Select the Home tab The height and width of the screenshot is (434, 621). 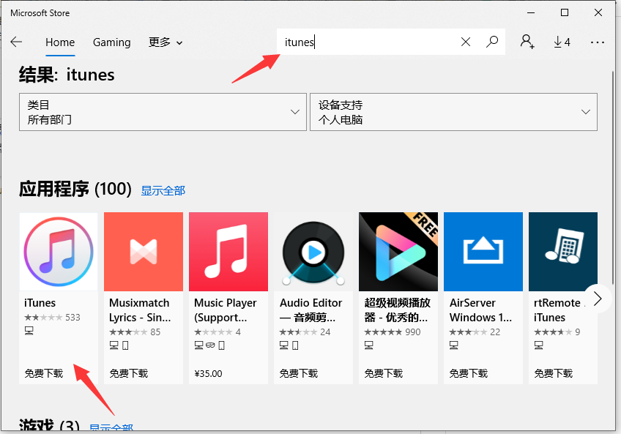click(60, 42)
